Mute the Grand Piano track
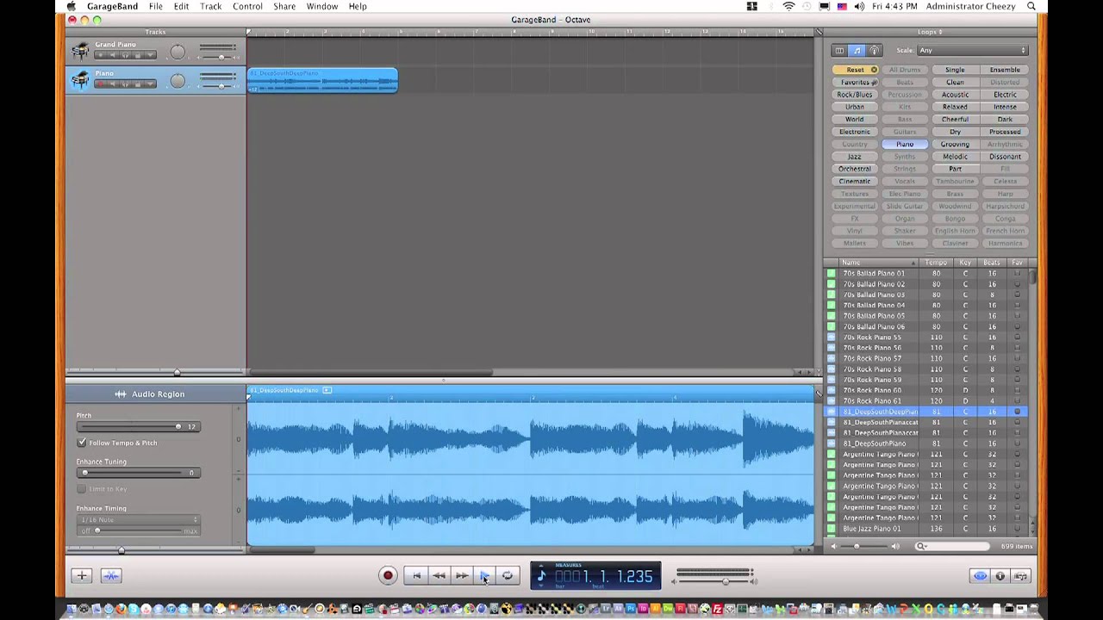This screenshot has width=1103, height=620. pyautogui.click(x=113, y=56)
